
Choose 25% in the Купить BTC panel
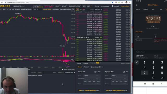tap(85, 81)
